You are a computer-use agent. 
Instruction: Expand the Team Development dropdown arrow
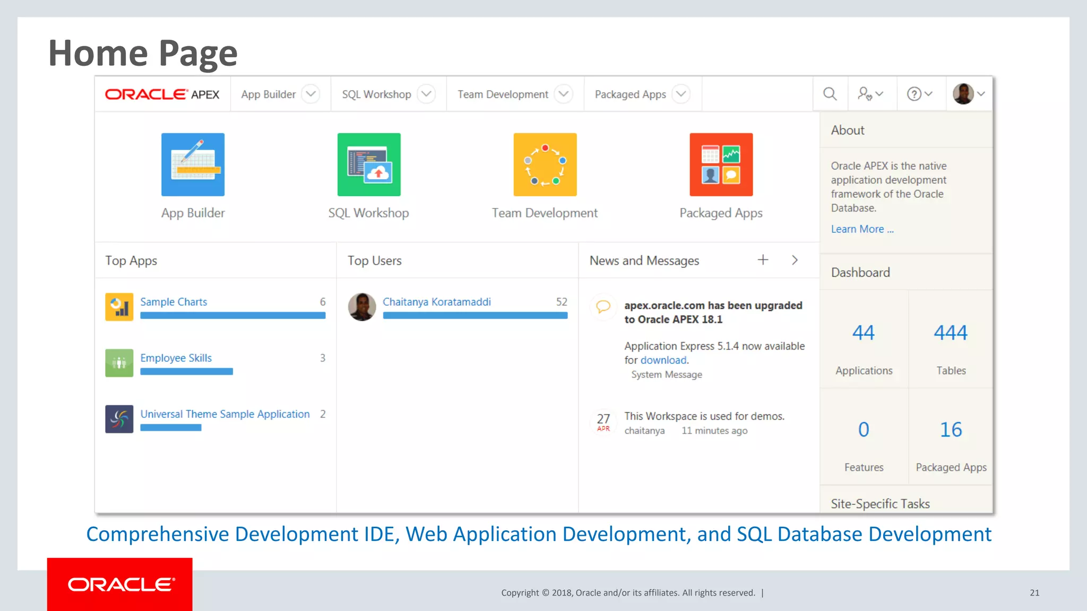(564, 94)
